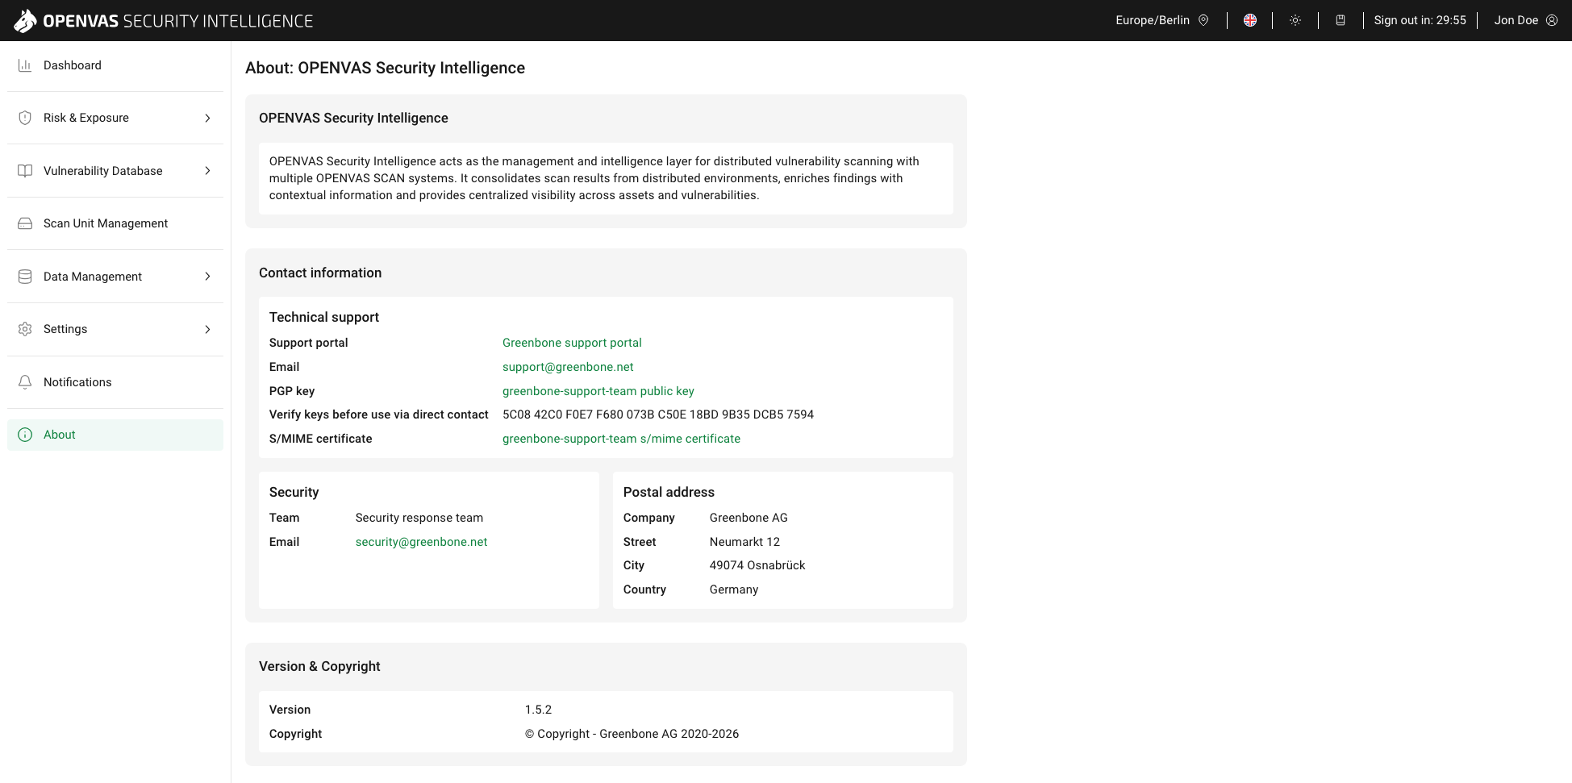Image resolution: width=1572 pixels, height=783 pixels.
Task: Click the Data Management database icon
Action: (25, 277)
